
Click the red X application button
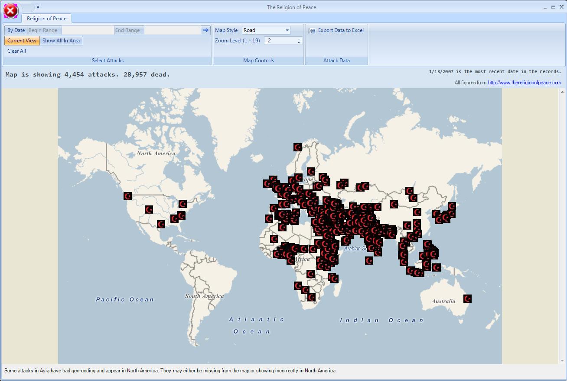point(11,11)
